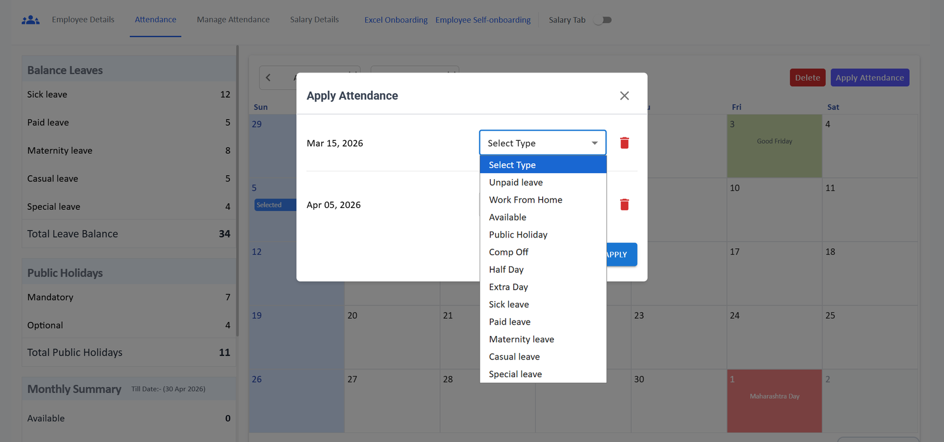This screenshot has height=442, width=944.
Task: Delete the Mar 15, 2026 attendance row
Action: point(624,143)
